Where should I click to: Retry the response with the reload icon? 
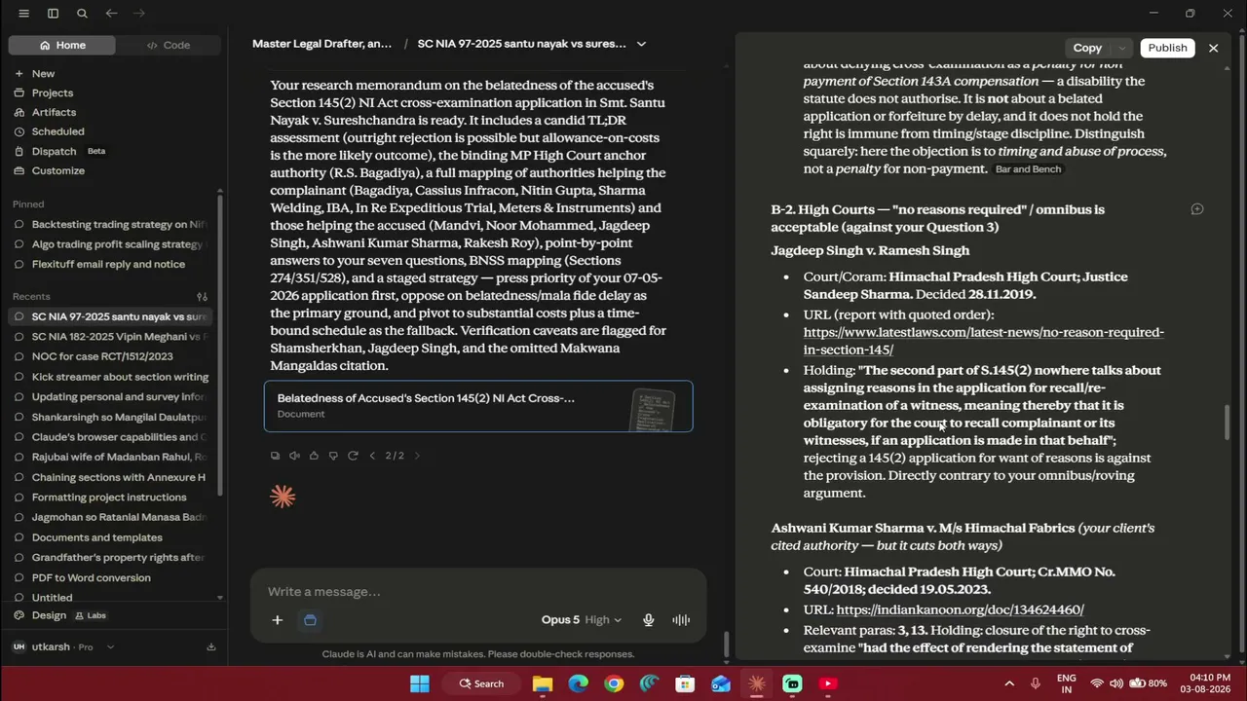tap(353, 456)
